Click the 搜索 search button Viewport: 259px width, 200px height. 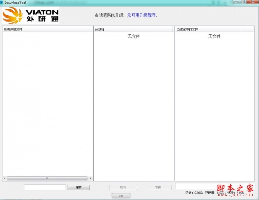coord(79,187)
